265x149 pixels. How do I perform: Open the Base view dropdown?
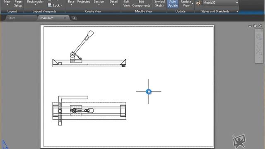[x=71, y=3]
